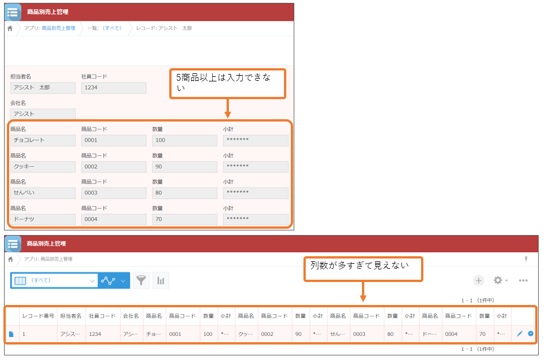Image resolution: width=549 pixels, height=364 pixels.
Task: Click the 商品名 field showing クッキー
Action: pos(42,167)
